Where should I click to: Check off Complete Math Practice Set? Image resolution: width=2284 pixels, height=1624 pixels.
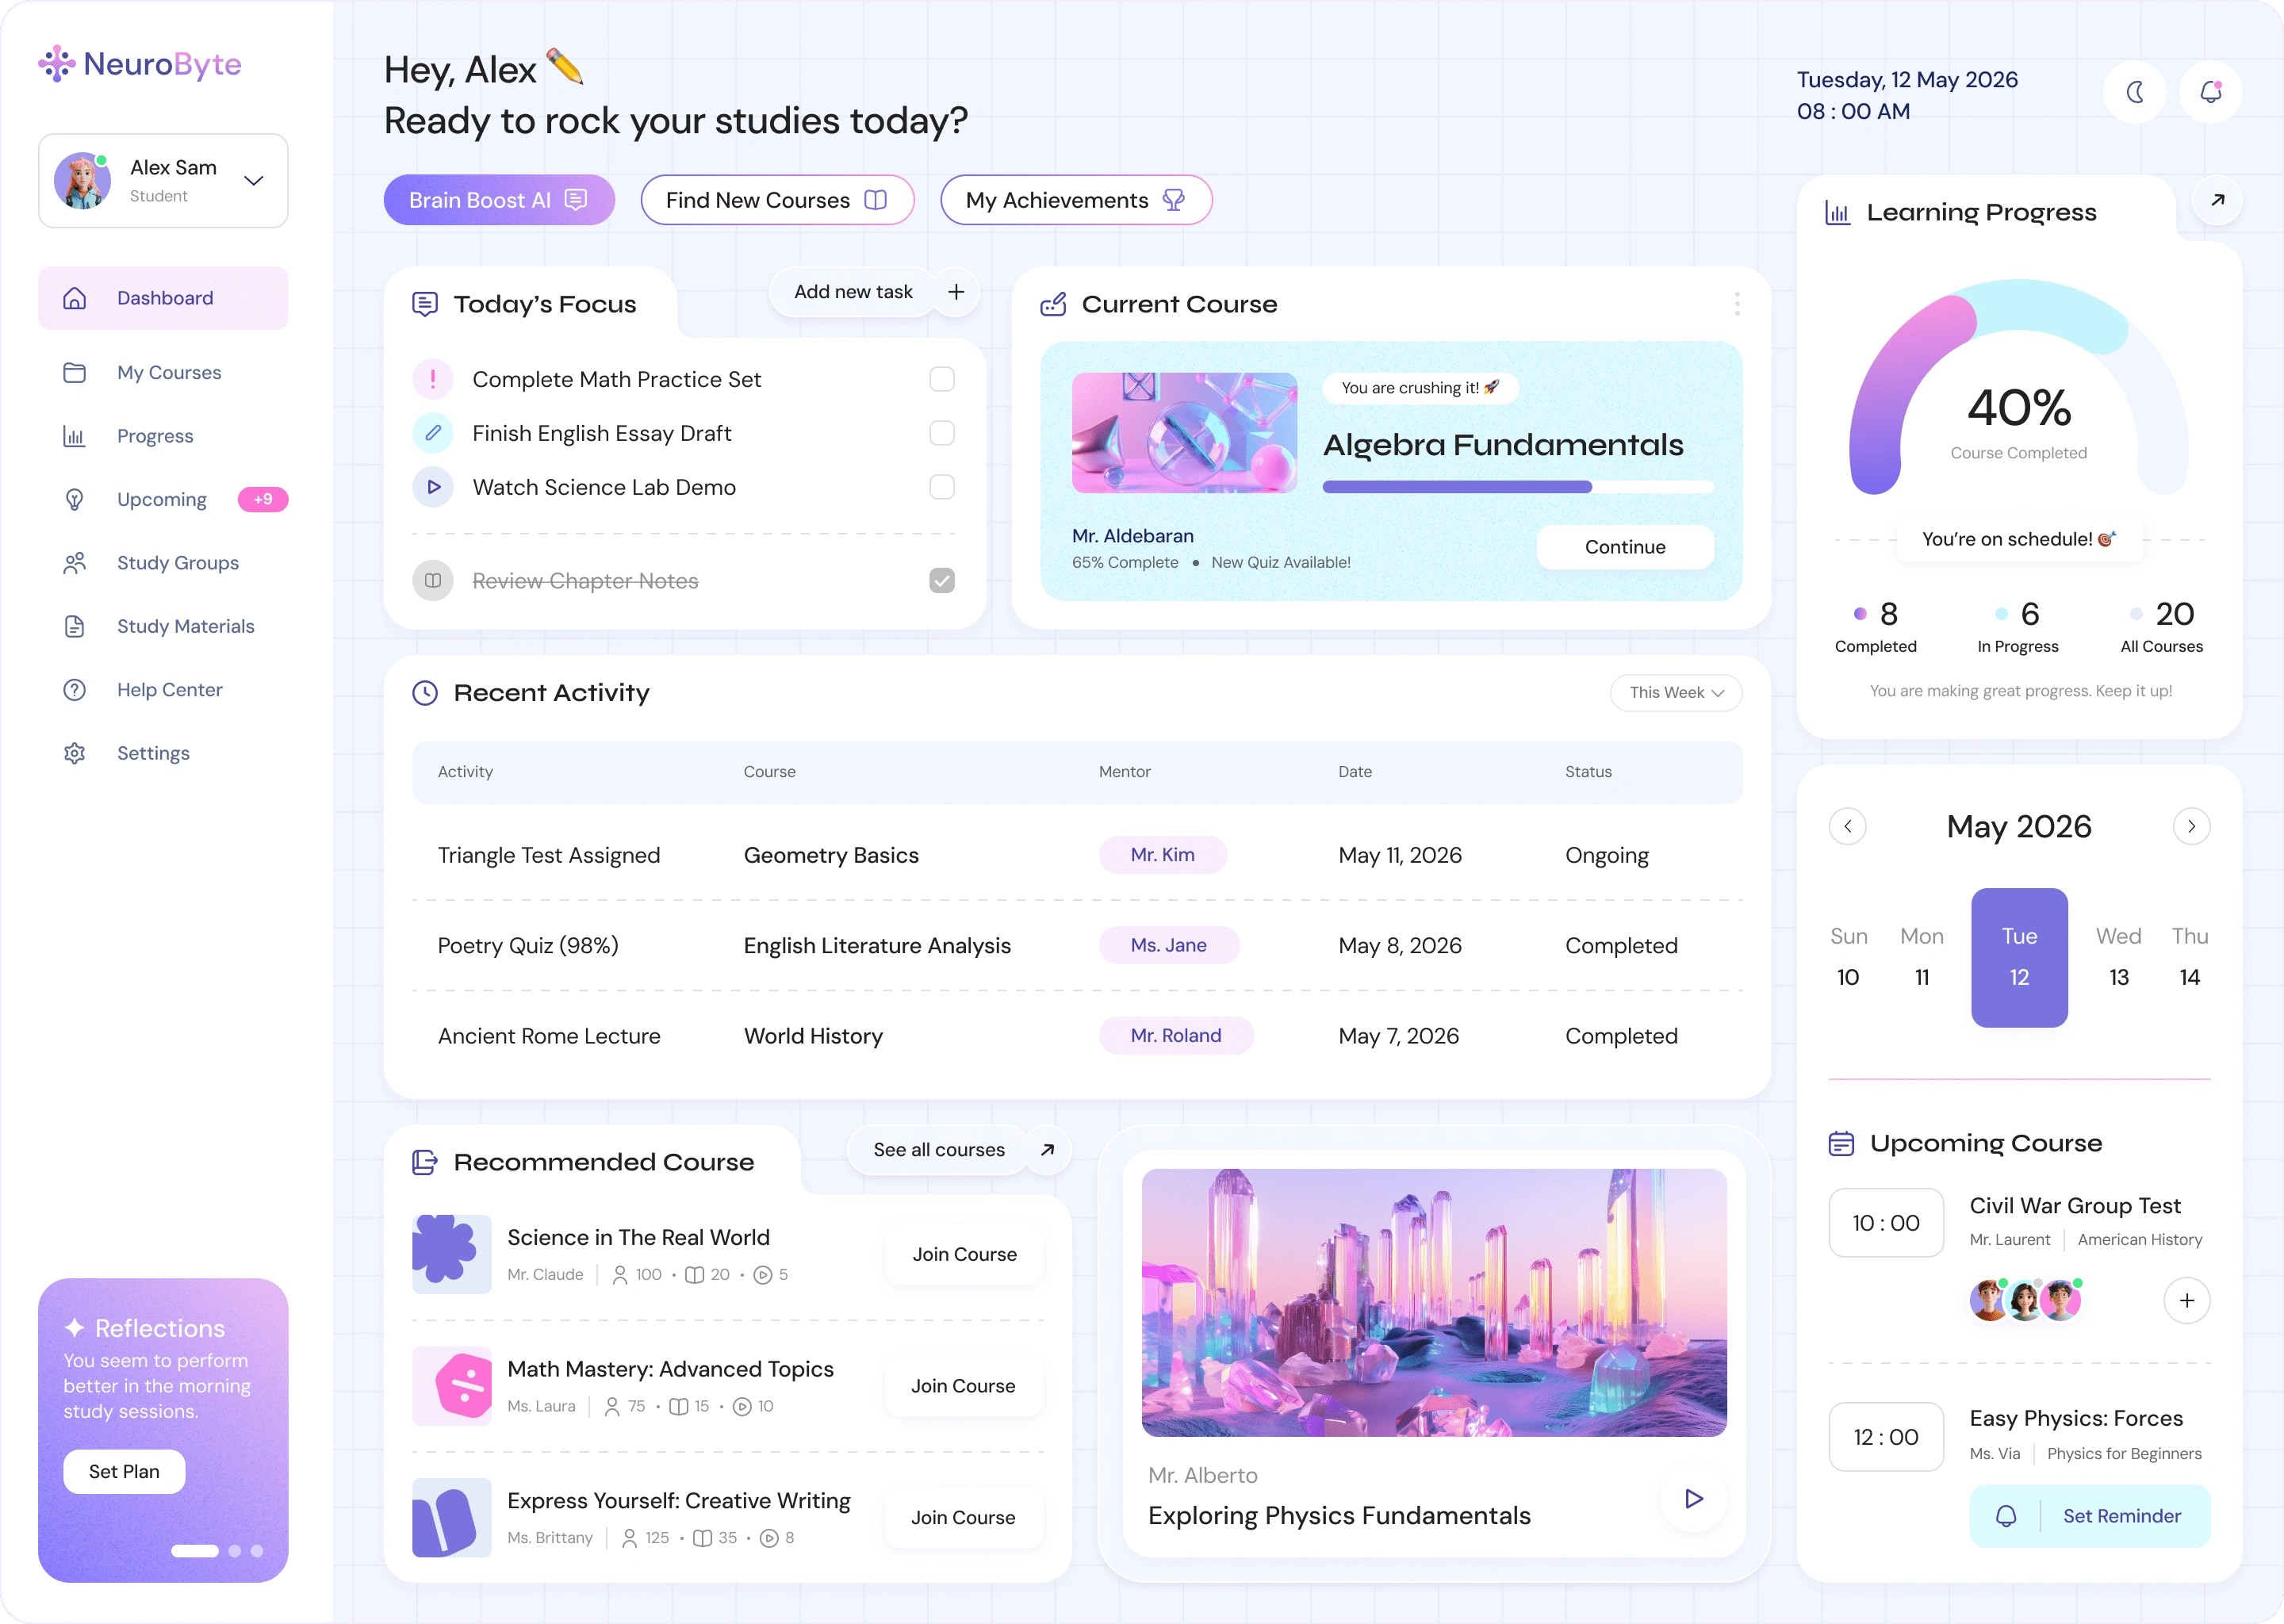(x=942, y=379)
